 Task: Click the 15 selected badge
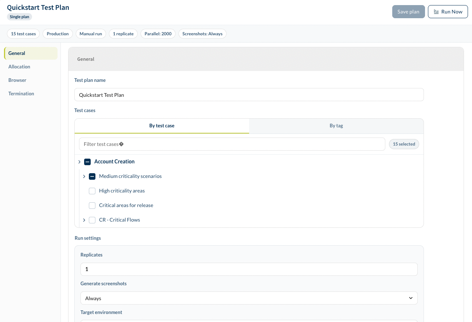(x=404, y=144)
